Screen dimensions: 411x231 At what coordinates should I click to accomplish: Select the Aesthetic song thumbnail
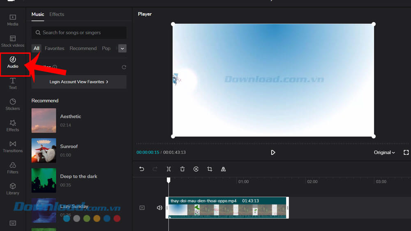pos(44,121)
